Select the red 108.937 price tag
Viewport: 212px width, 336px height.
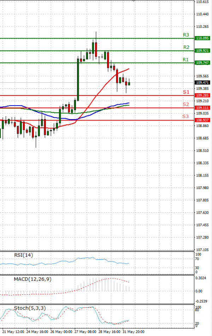click(202, 120)
